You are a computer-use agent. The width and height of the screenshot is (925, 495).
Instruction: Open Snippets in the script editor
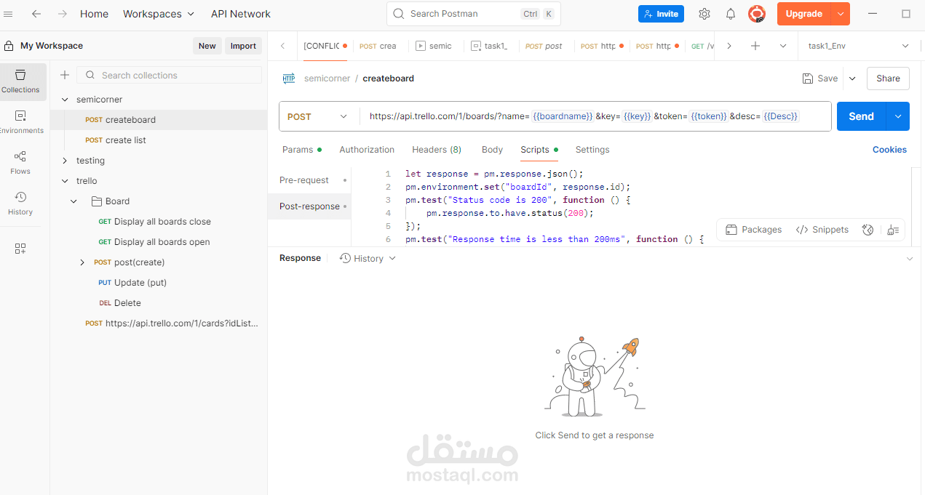[822, 230]
